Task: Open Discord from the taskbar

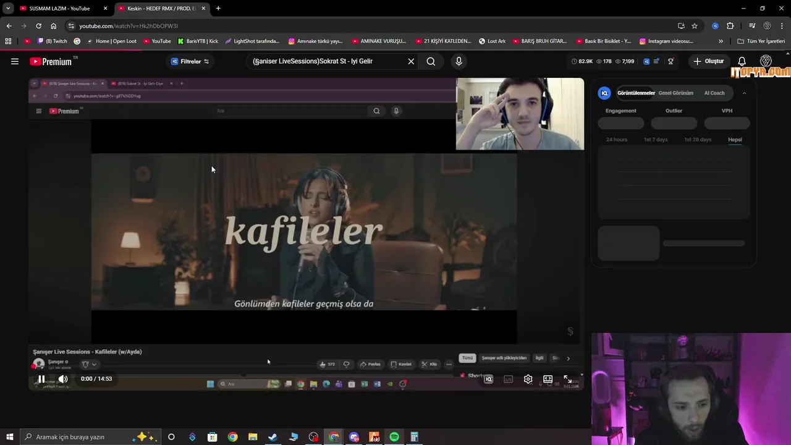Action: 354,437
